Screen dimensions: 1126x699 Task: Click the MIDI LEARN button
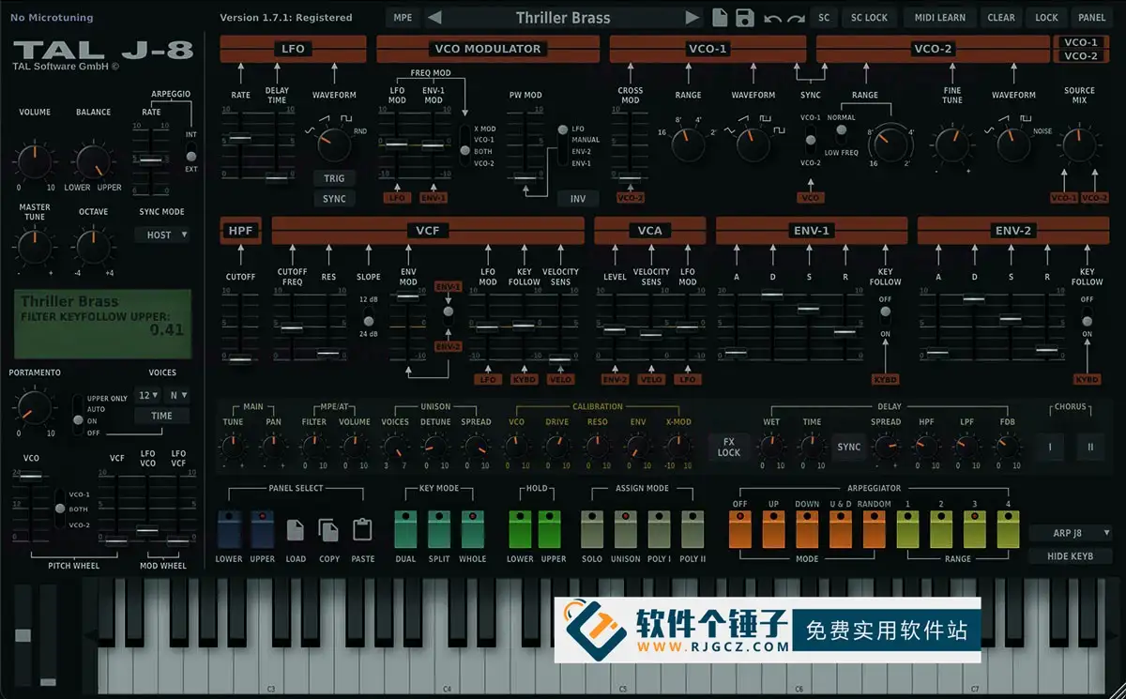(x=941, y=17)
